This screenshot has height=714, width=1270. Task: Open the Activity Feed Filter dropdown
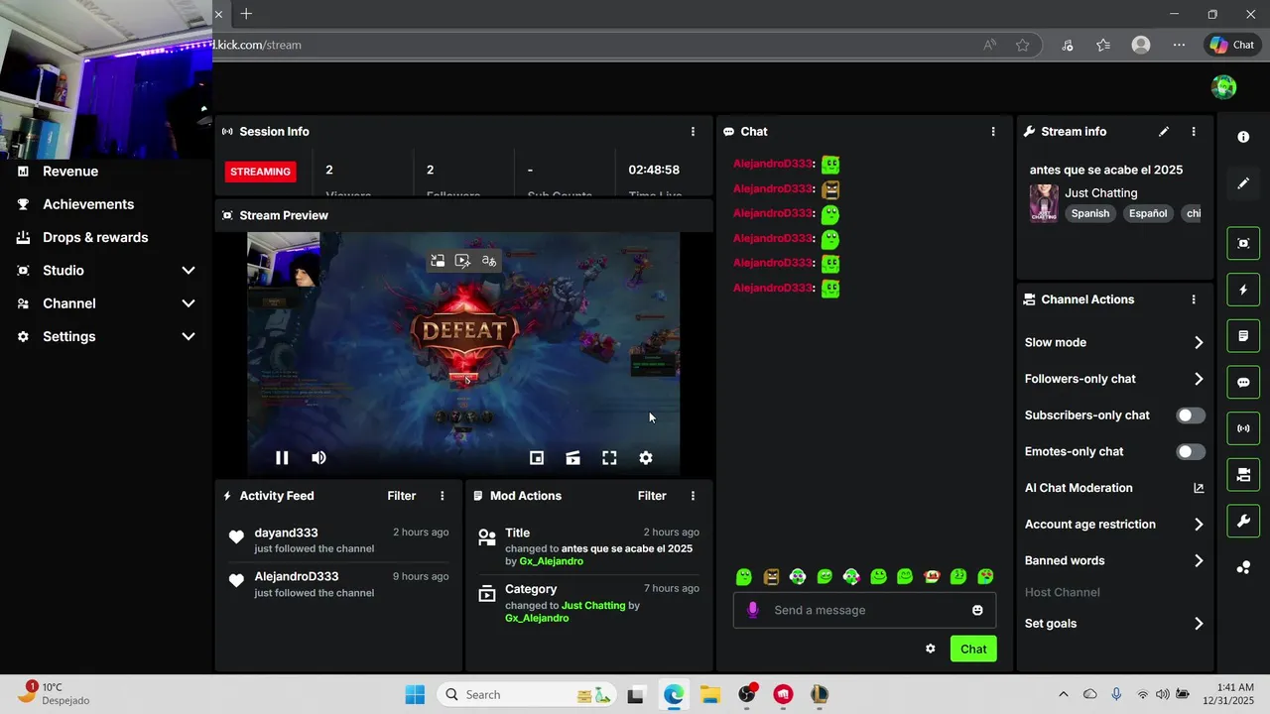pyautogui.click(x=401, y=496)
